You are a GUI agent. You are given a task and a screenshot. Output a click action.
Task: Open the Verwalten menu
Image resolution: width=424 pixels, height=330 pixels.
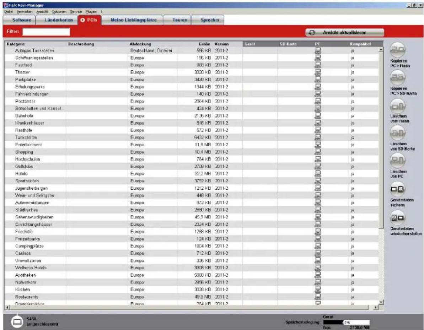24,12
